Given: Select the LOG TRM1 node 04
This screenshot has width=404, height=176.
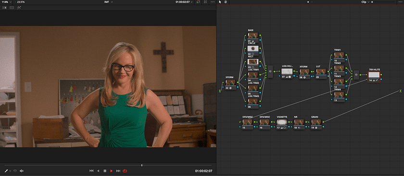Looking at the screenshot, I should click(x=253, y=77).
